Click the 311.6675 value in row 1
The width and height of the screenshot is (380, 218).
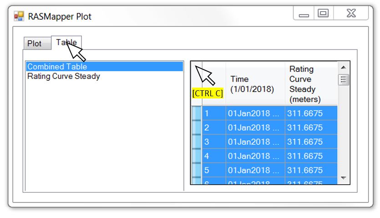pyautogui.click(x=311, y=113)
